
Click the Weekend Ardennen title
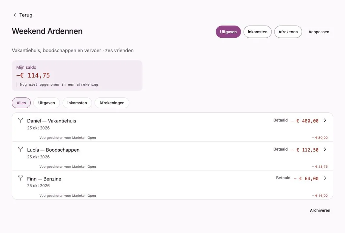tap(47, 31)
